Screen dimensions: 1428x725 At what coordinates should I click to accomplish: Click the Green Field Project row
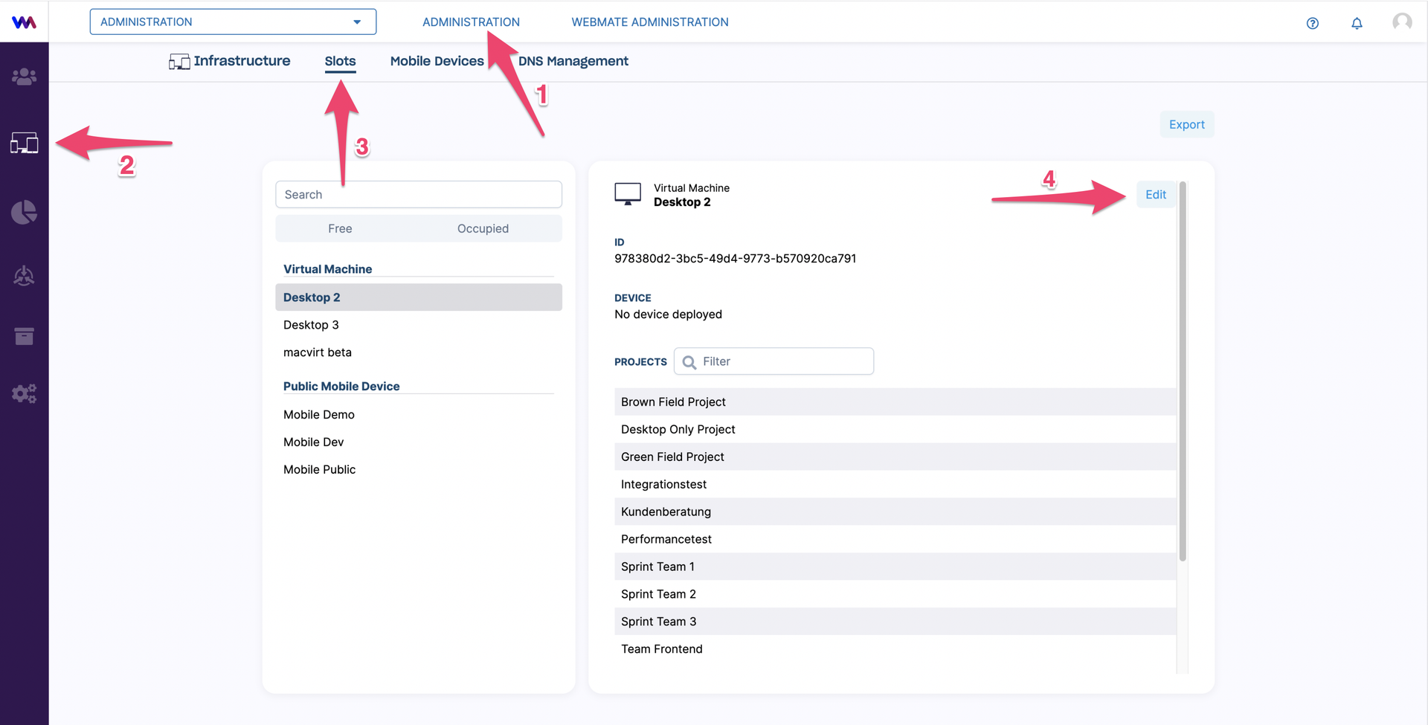(x=895, y=457)
